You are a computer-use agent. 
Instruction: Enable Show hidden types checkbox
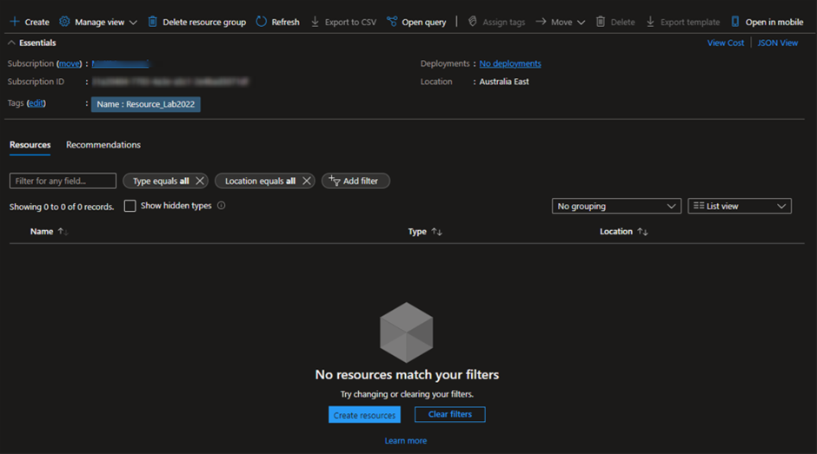pyautogui.click(x=130, y=206)
